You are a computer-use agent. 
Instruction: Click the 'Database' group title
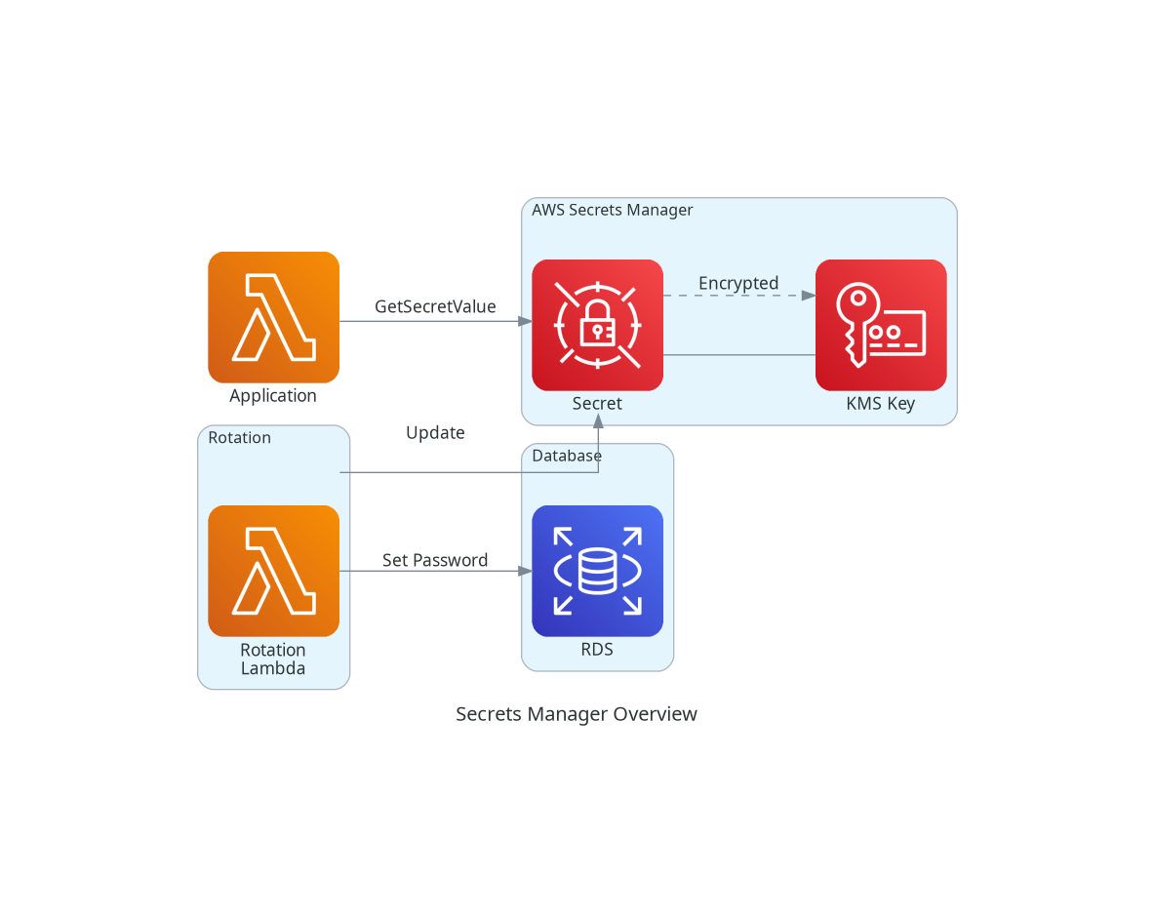[x=567, y=456]
